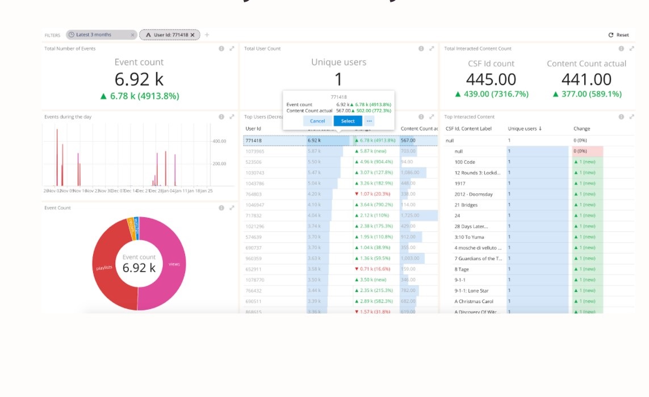The width and height of the screenshot is (649, 397).
Task: Select user 1073965 in Top Users table
Action: pos(340,151)
